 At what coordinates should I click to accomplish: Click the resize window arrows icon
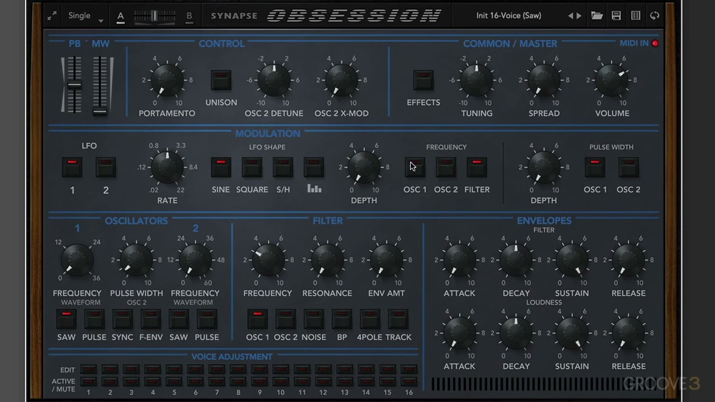click(x=52, y=16)
